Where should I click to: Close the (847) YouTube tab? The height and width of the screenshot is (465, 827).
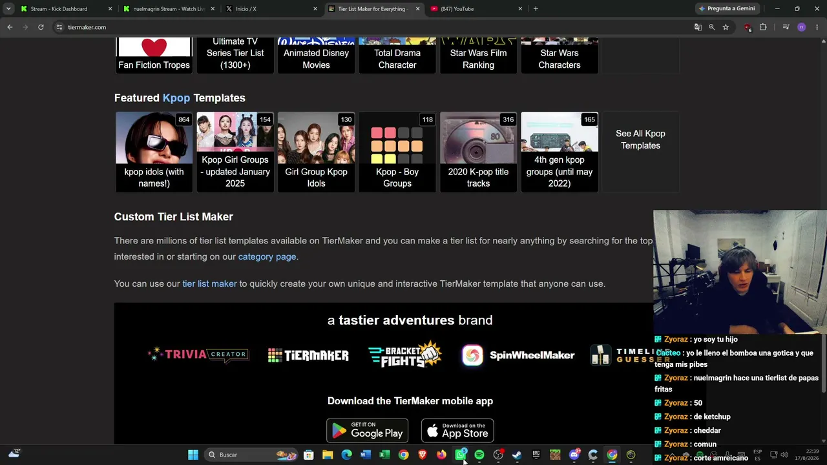tap(520, 8)
